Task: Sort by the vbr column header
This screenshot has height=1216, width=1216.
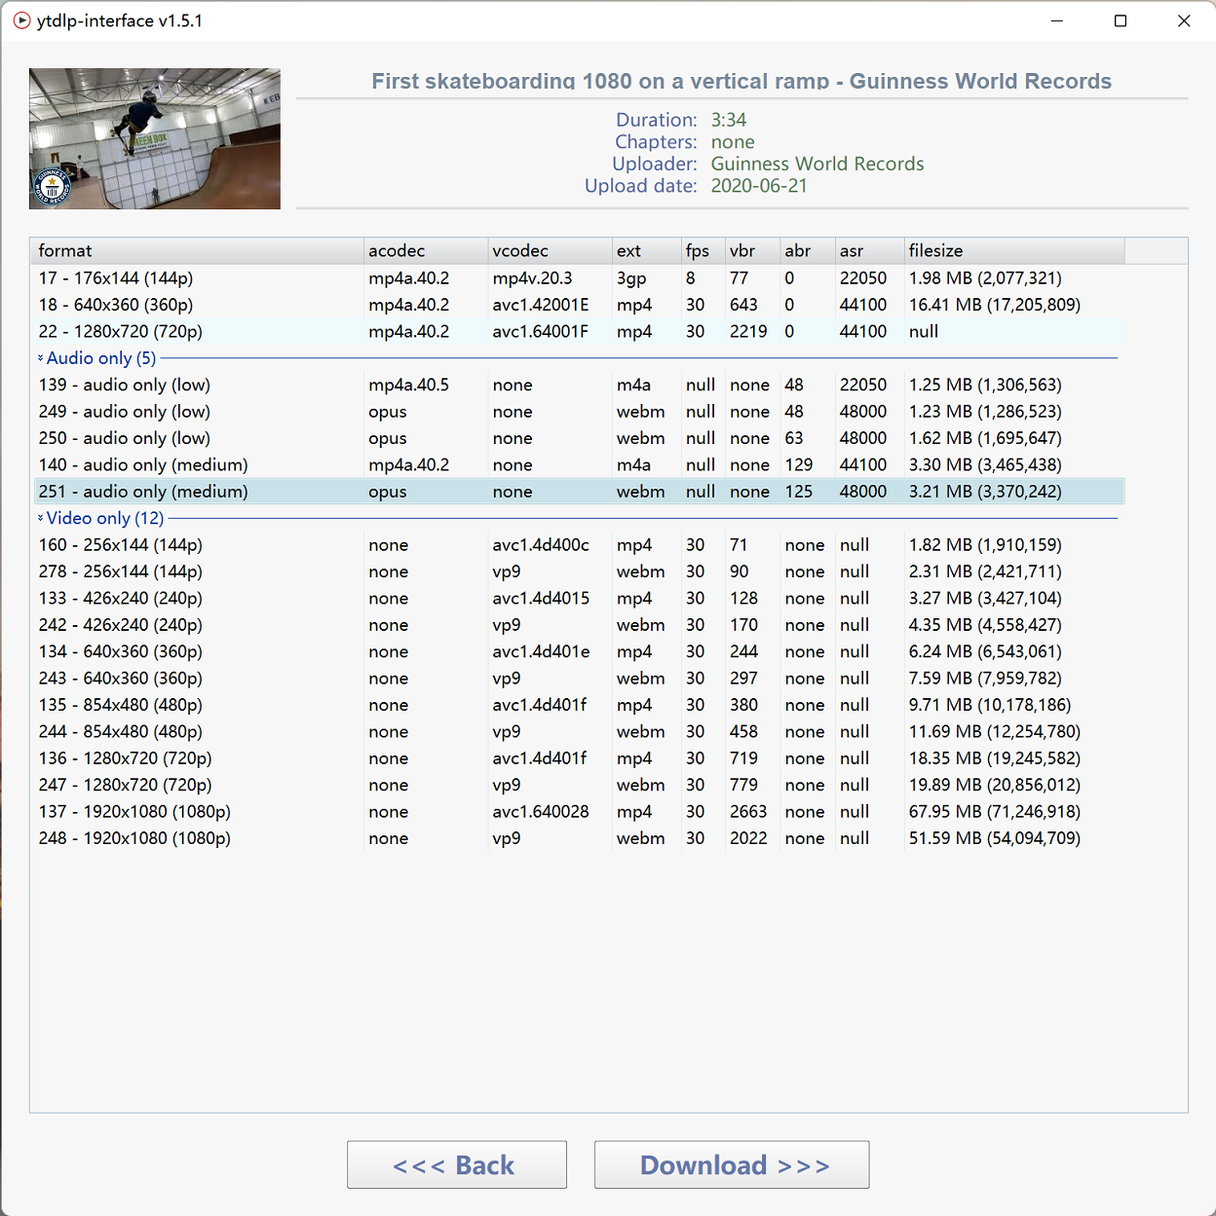Action: (x=752, y=250)
